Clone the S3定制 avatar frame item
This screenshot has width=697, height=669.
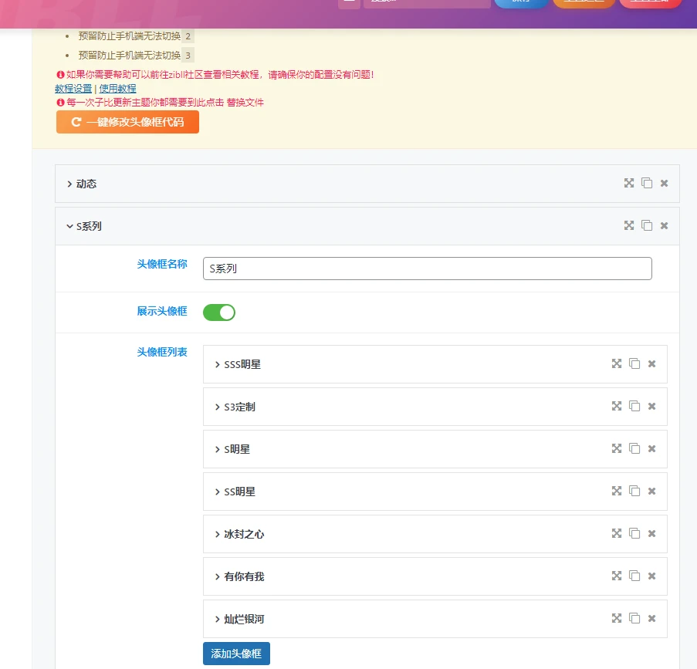634,407
